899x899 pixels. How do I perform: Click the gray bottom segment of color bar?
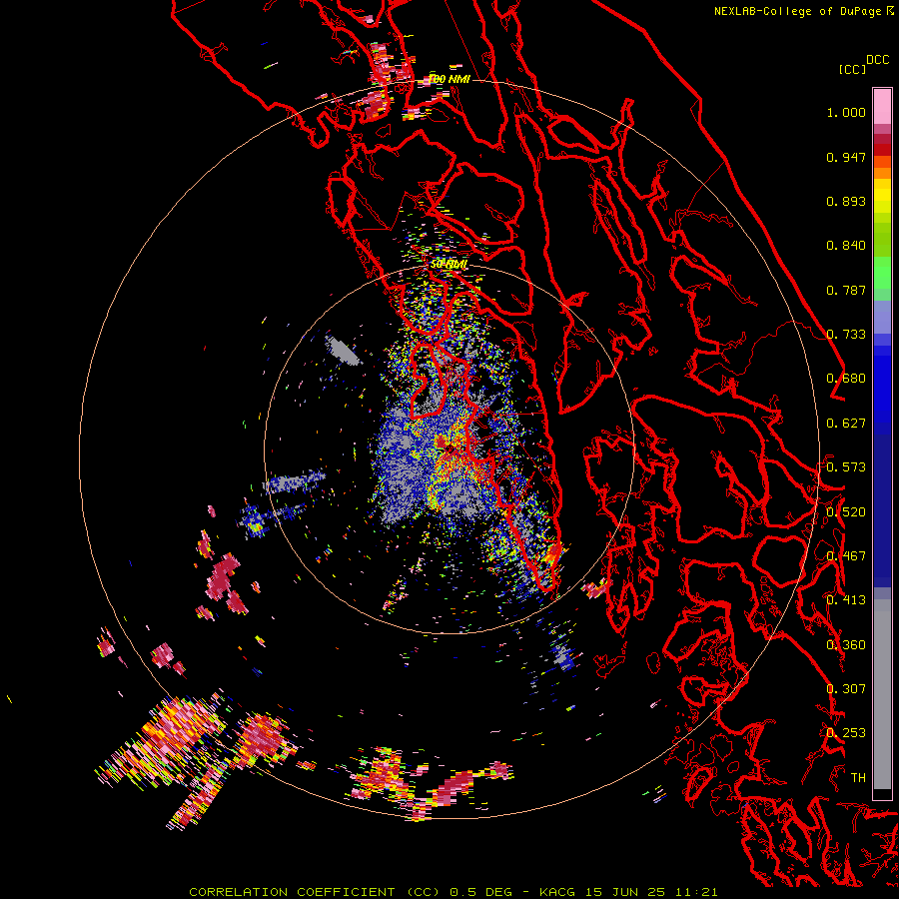pyautogui.click(x=882, y=694)
